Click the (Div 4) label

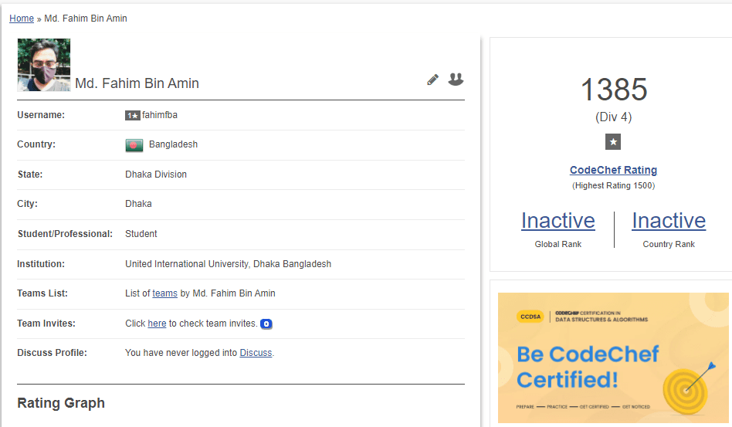pos(613,117)
